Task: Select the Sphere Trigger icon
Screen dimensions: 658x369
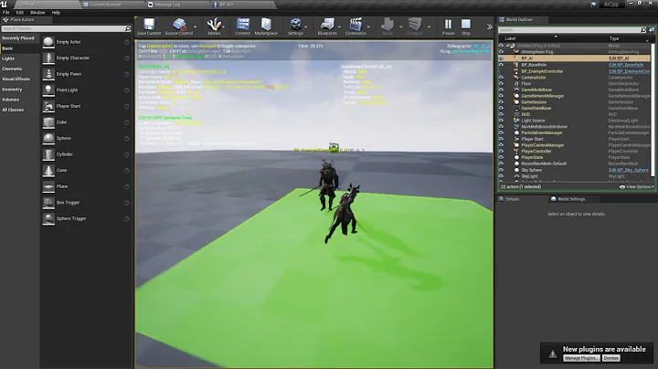Action: pos(48,218)
